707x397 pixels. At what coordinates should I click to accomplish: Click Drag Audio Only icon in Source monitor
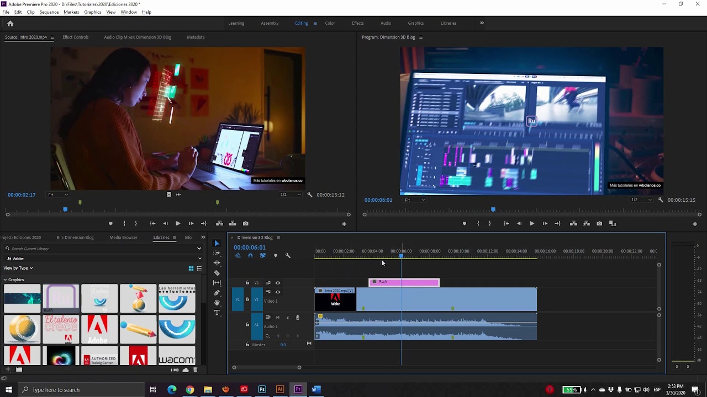click(x=178, y=195)
